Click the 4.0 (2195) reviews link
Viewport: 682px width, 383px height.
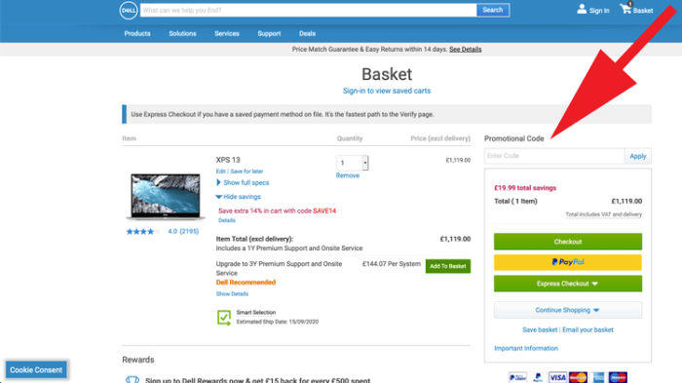[183, 232]
